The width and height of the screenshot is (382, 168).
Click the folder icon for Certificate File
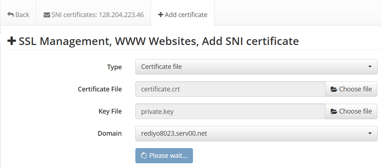334,89
